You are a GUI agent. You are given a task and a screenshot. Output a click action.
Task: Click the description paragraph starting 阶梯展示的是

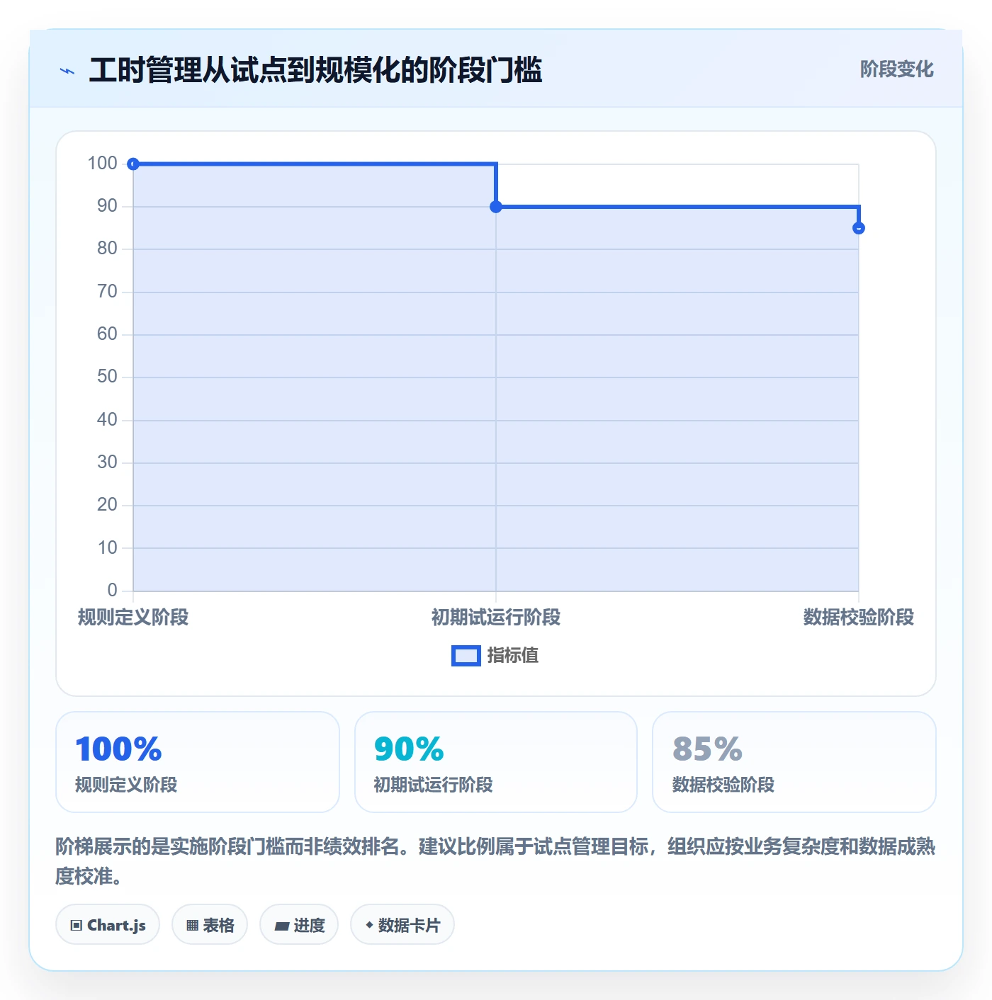(x=495, y=861)
